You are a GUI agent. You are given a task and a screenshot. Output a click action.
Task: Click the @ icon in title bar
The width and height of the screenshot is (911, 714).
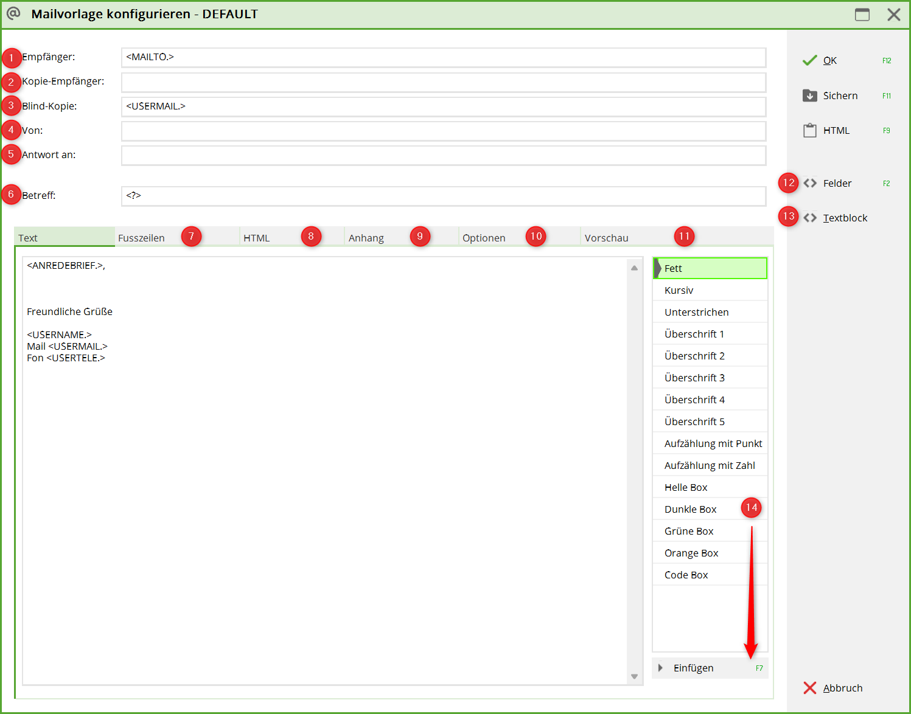pos(13,13)
